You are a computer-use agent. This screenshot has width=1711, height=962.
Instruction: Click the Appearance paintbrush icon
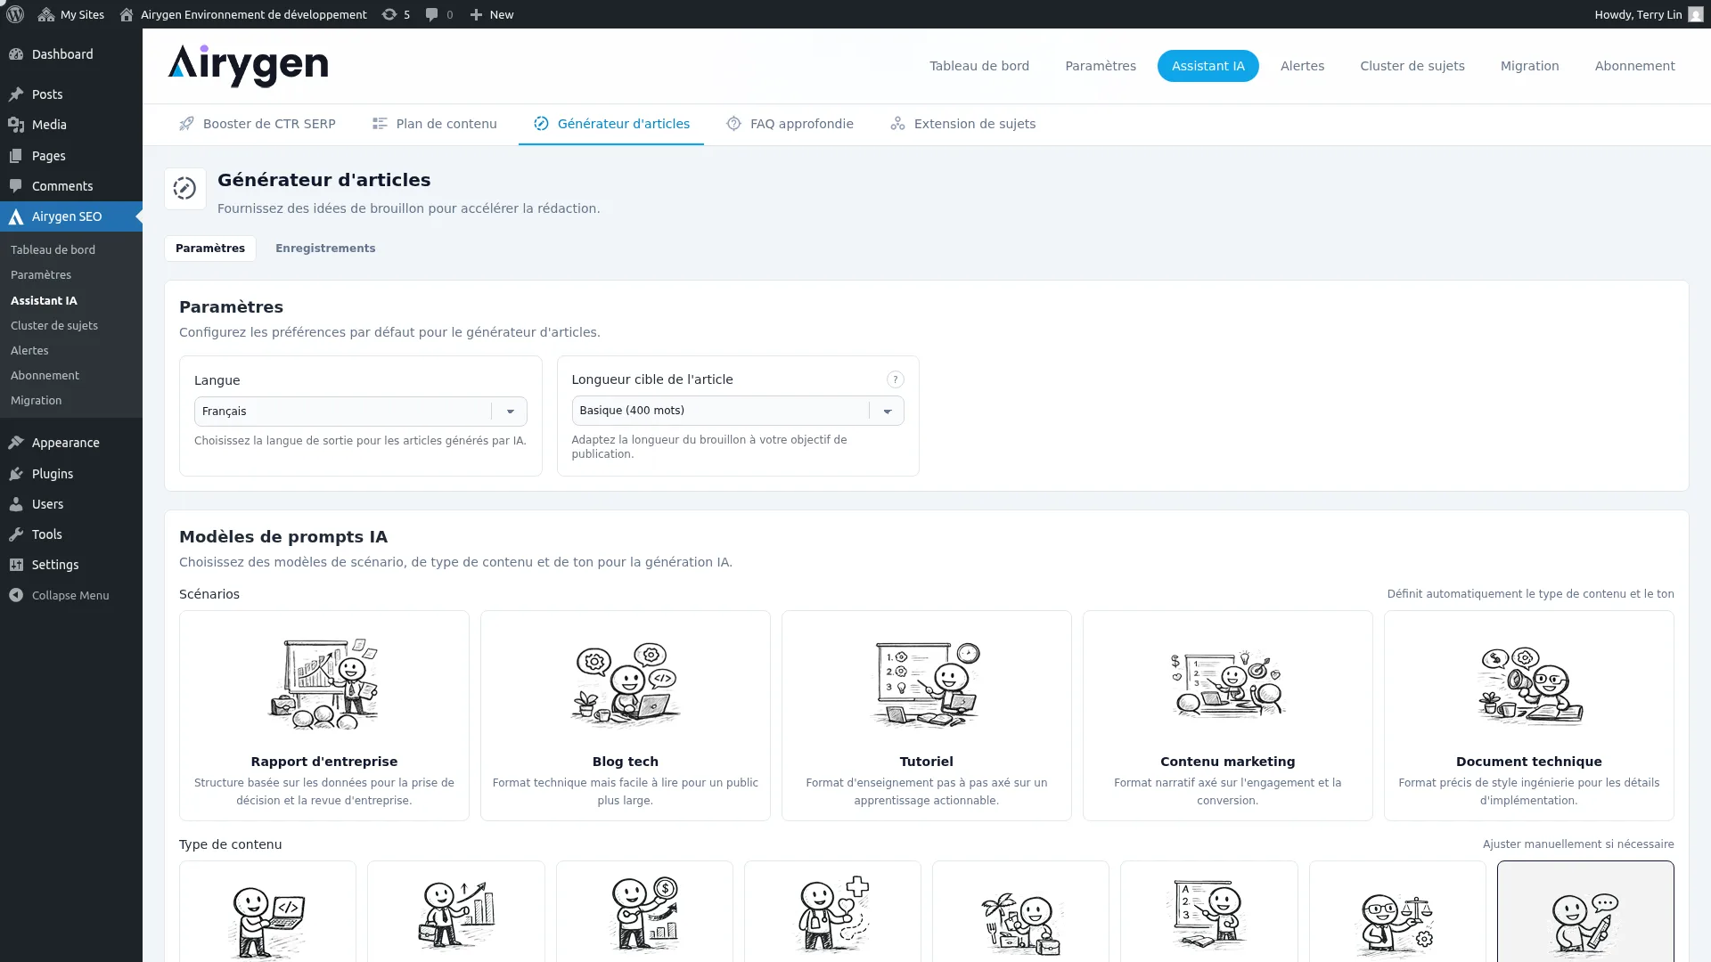pyautogui.click(x=16, y=443)
